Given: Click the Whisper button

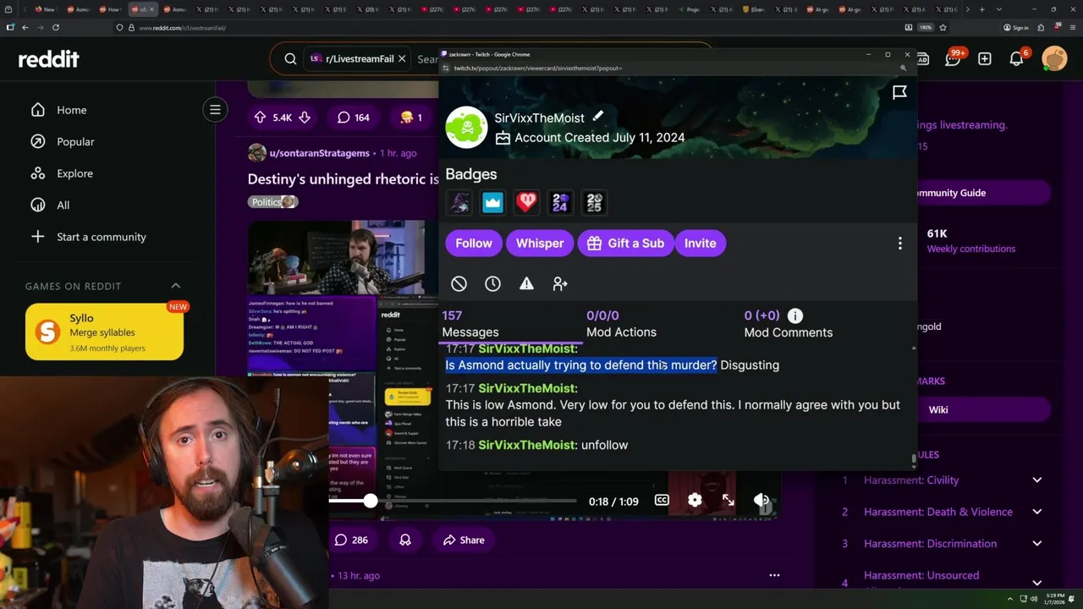Looking at the screenshot, I should coord(540,243).
